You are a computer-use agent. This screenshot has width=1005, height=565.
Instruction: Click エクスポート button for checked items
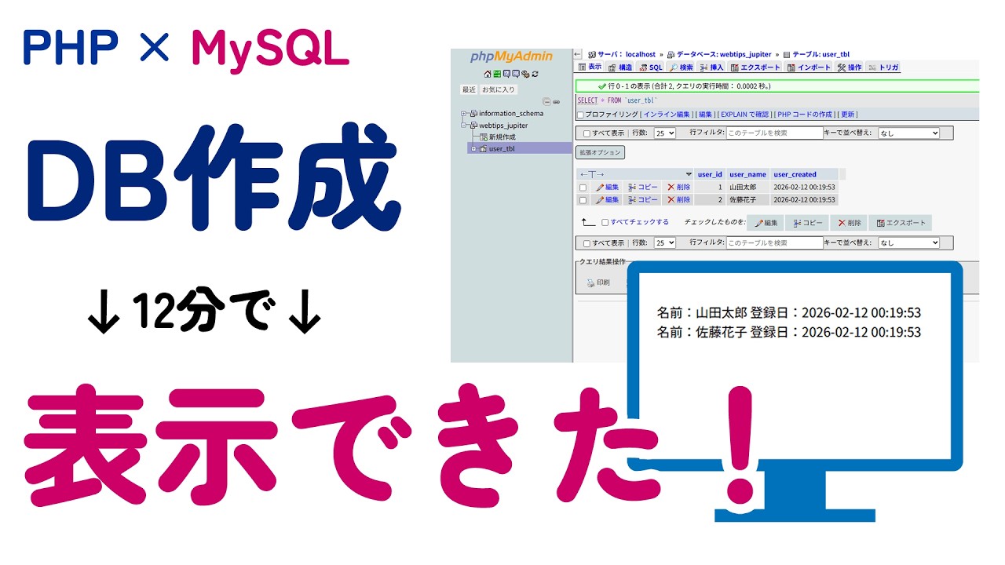tap(900, 223)
